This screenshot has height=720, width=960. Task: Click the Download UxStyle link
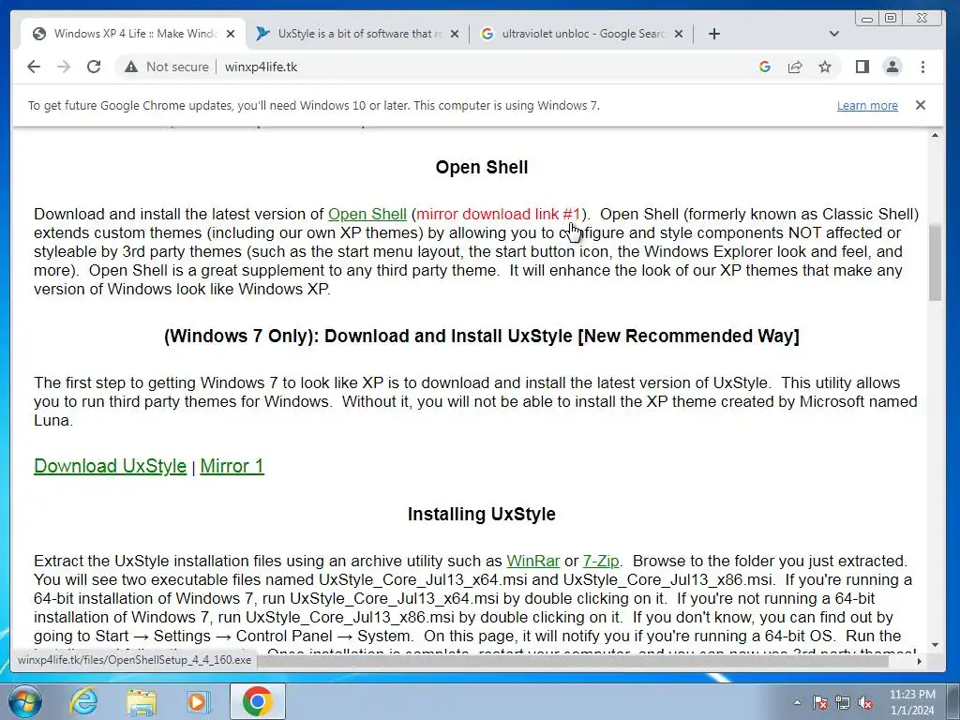(x=111, y=466)
